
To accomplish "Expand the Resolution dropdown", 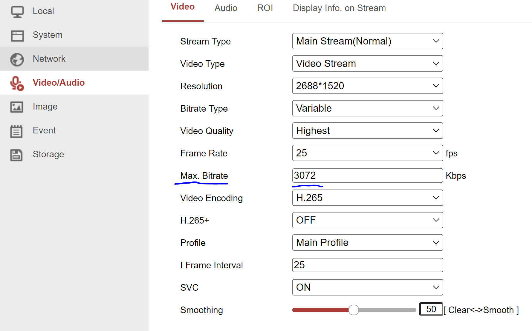I will click(367, 86).
